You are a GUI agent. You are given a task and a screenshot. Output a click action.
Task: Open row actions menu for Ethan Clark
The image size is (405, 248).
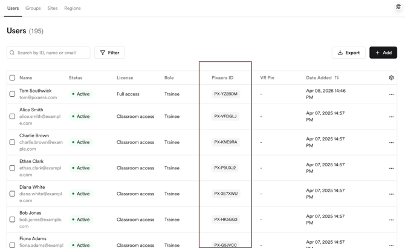tap(391, 168)
